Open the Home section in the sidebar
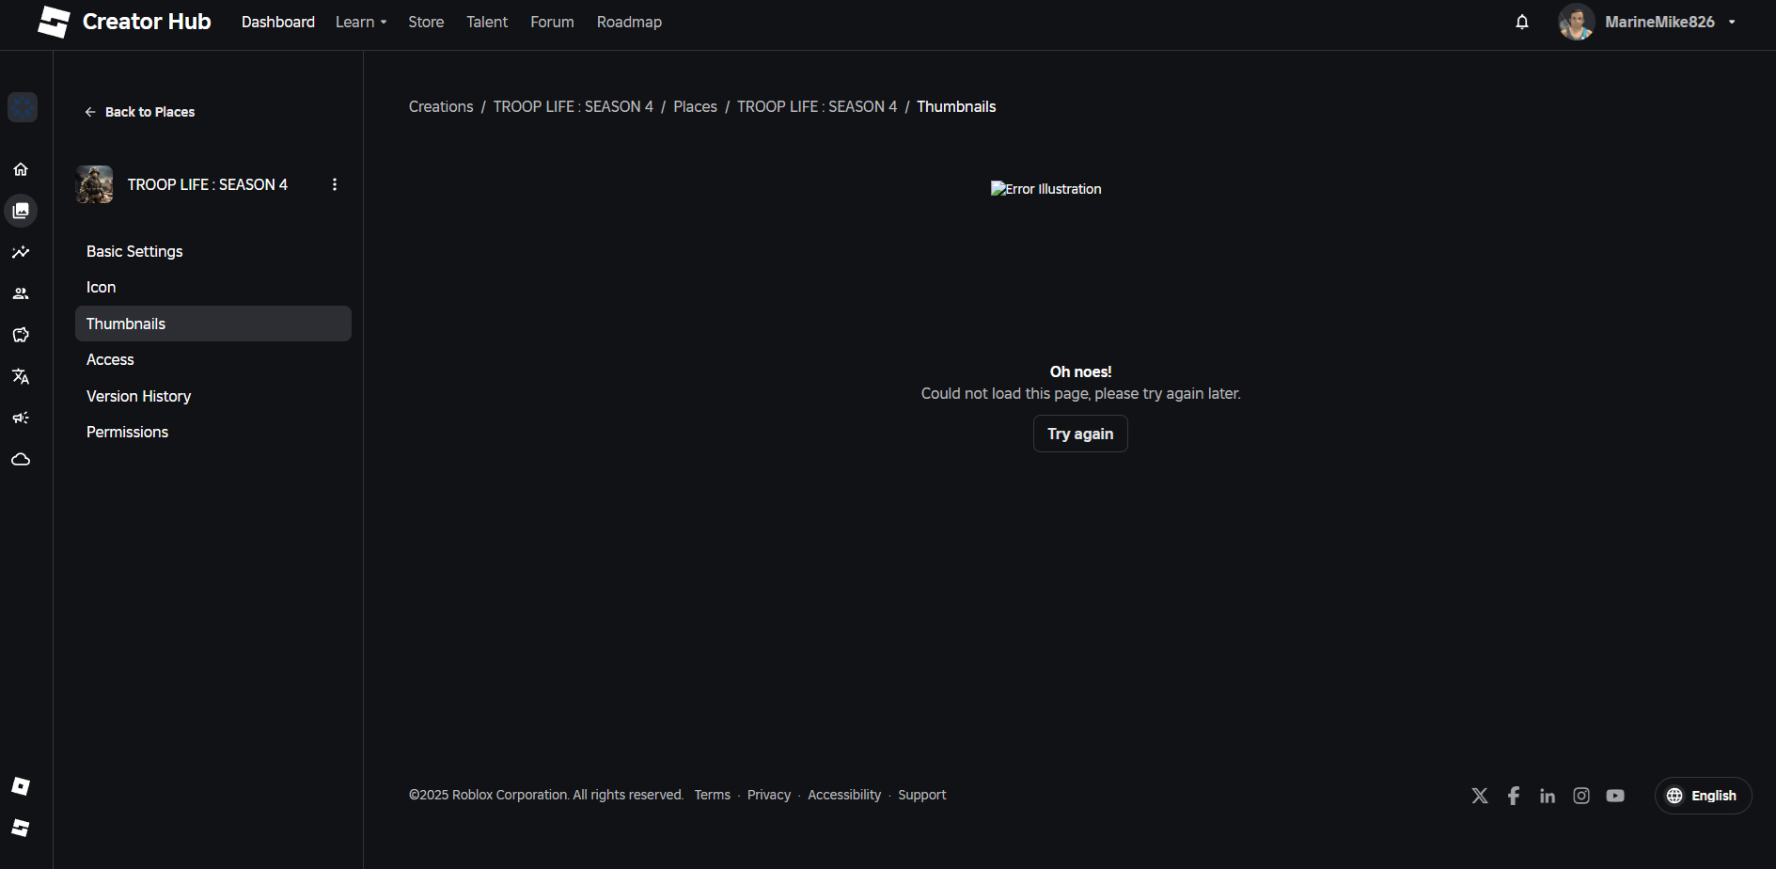 (21, 169)
